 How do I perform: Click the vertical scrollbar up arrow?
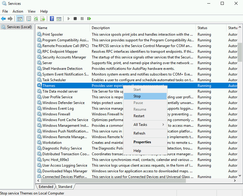(x=240, y=27)
